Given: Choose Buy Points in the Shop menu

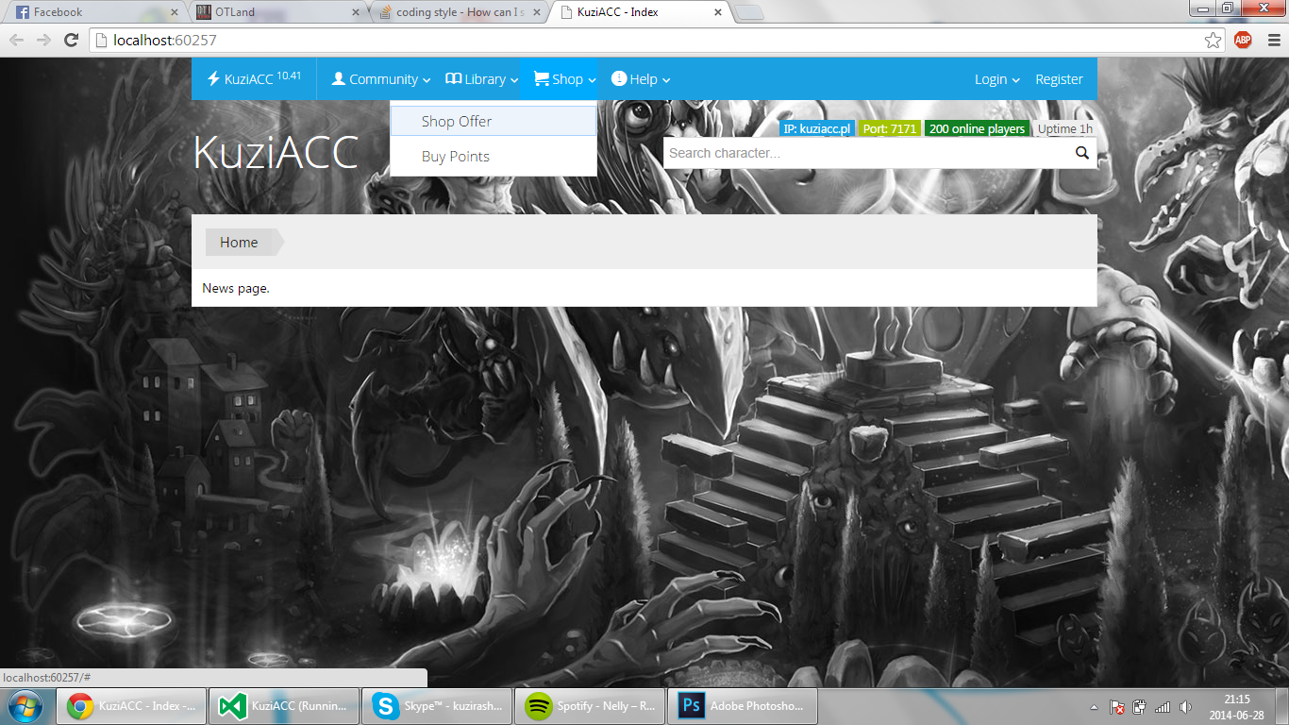Looking at the screenshot, I should click(494, 157).
